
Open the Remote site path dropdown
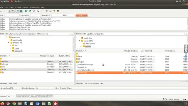click(186, 34)
